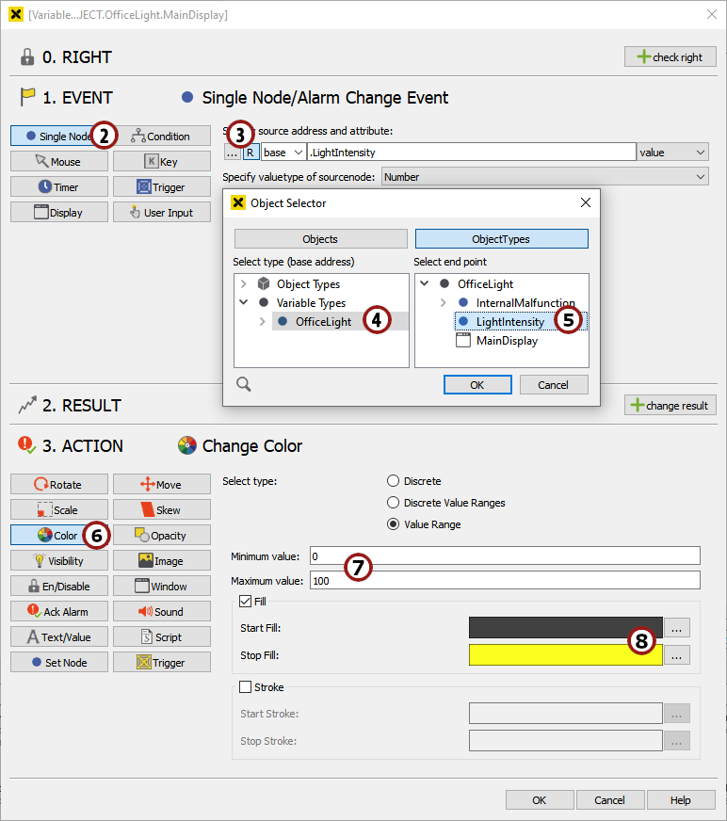Select the Discrete radio button
Screen dimensions: 727x821
394,481
